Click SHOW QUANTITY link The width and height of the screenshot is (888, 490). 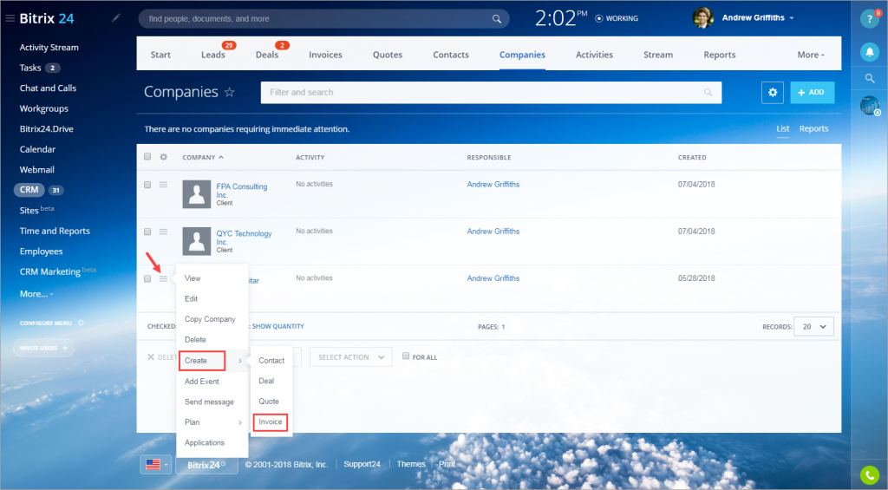click(x=277, y=326)
